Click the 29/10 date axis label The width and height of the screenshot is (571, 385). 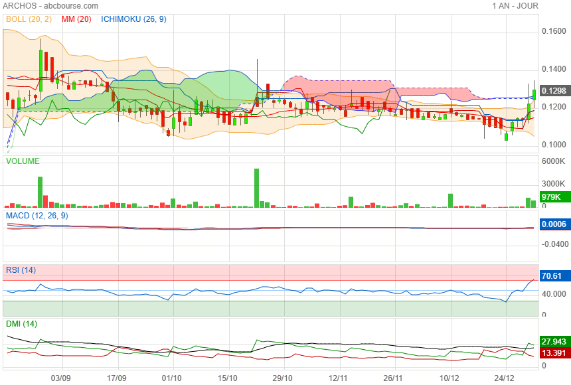(x=283, y=378)
